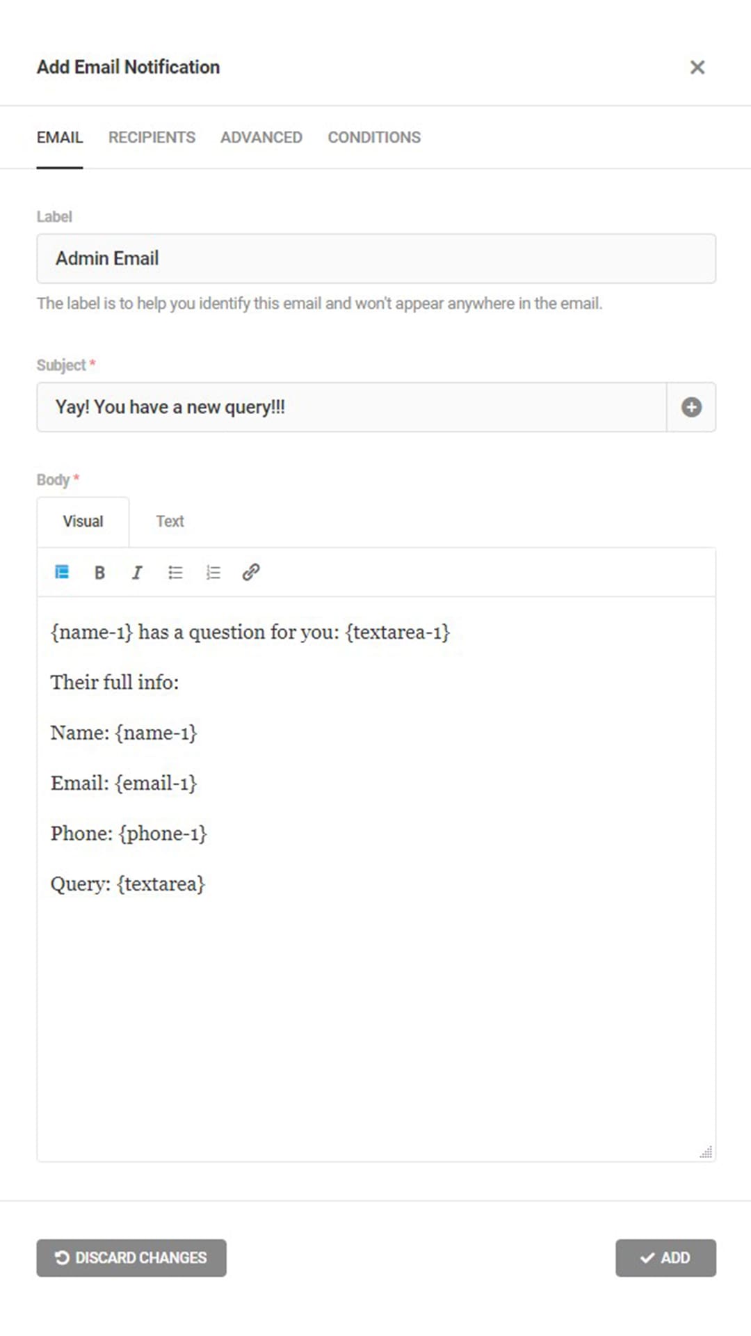Switch to the RECIPIENTS tab
The height and width of the screenshot is (1336, 751).
(151, 137)
